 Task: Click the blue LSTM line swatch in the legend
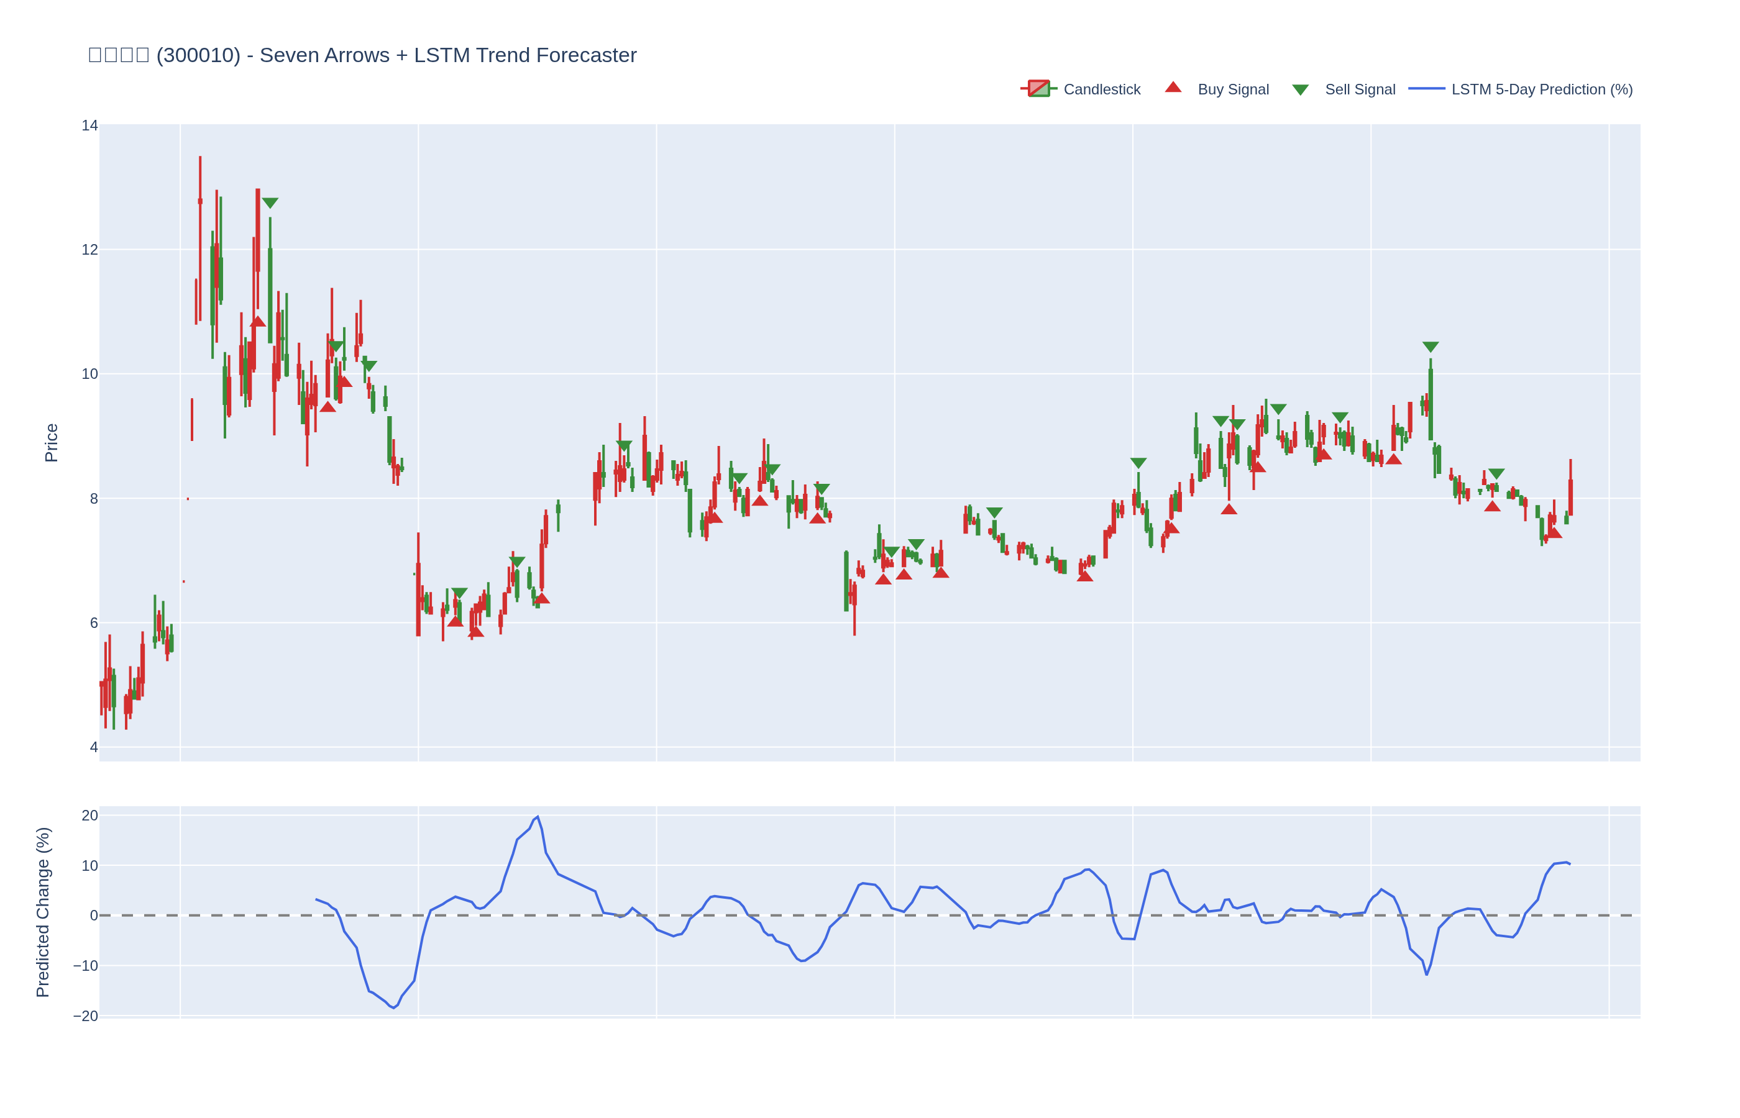[x=1426, y=89]
